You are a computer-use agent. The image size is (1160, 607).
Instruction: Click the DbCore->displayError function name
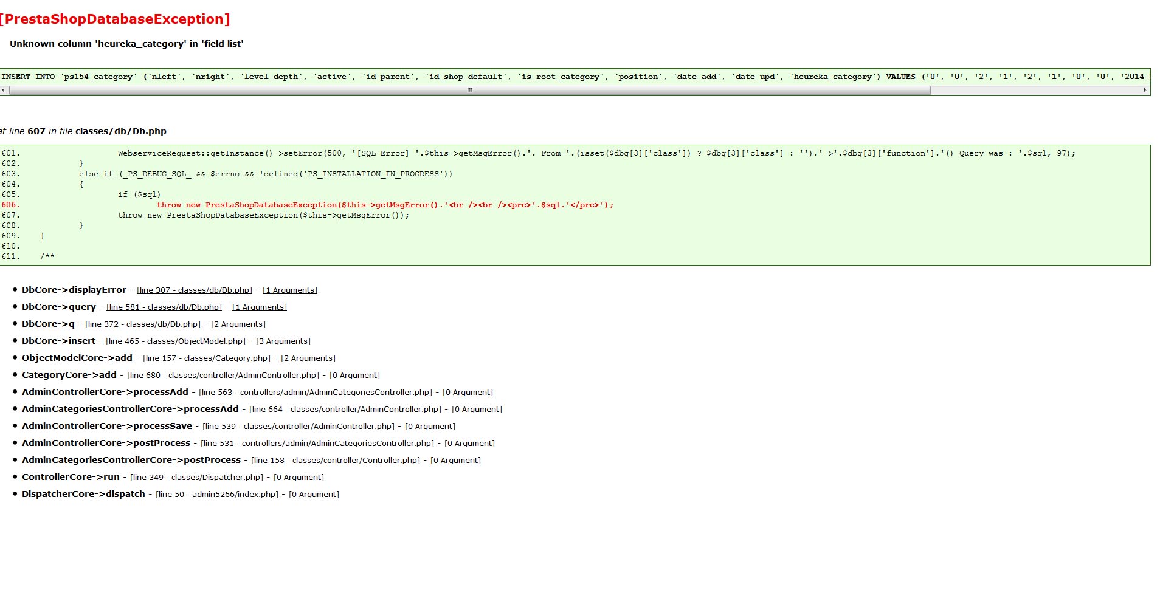(x=74, y=290)
